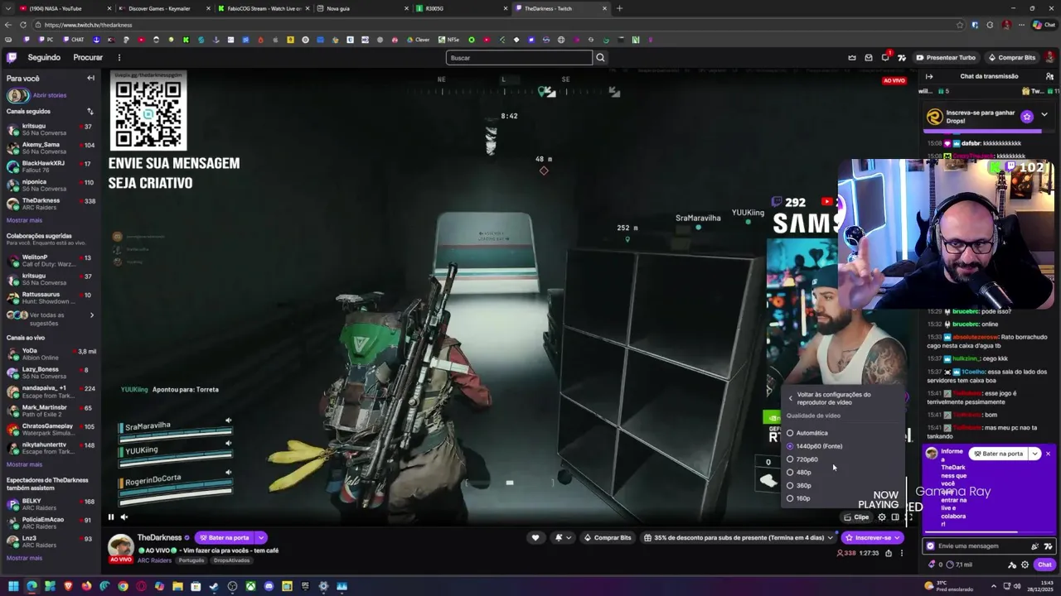The height and width of the screenshot is (596, 1061).
Task: Open player settings gear icon
Action: (x=882, y=517)
